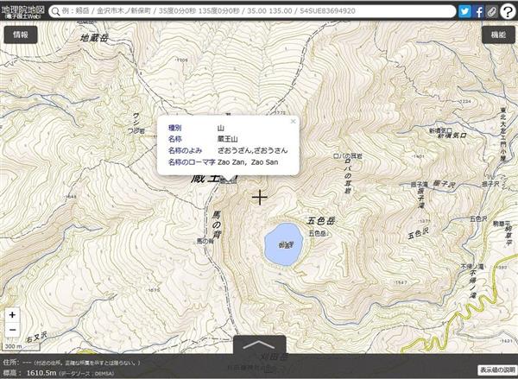Close the 蔵王山 info popup
The image size is (518, 379).
293,121
